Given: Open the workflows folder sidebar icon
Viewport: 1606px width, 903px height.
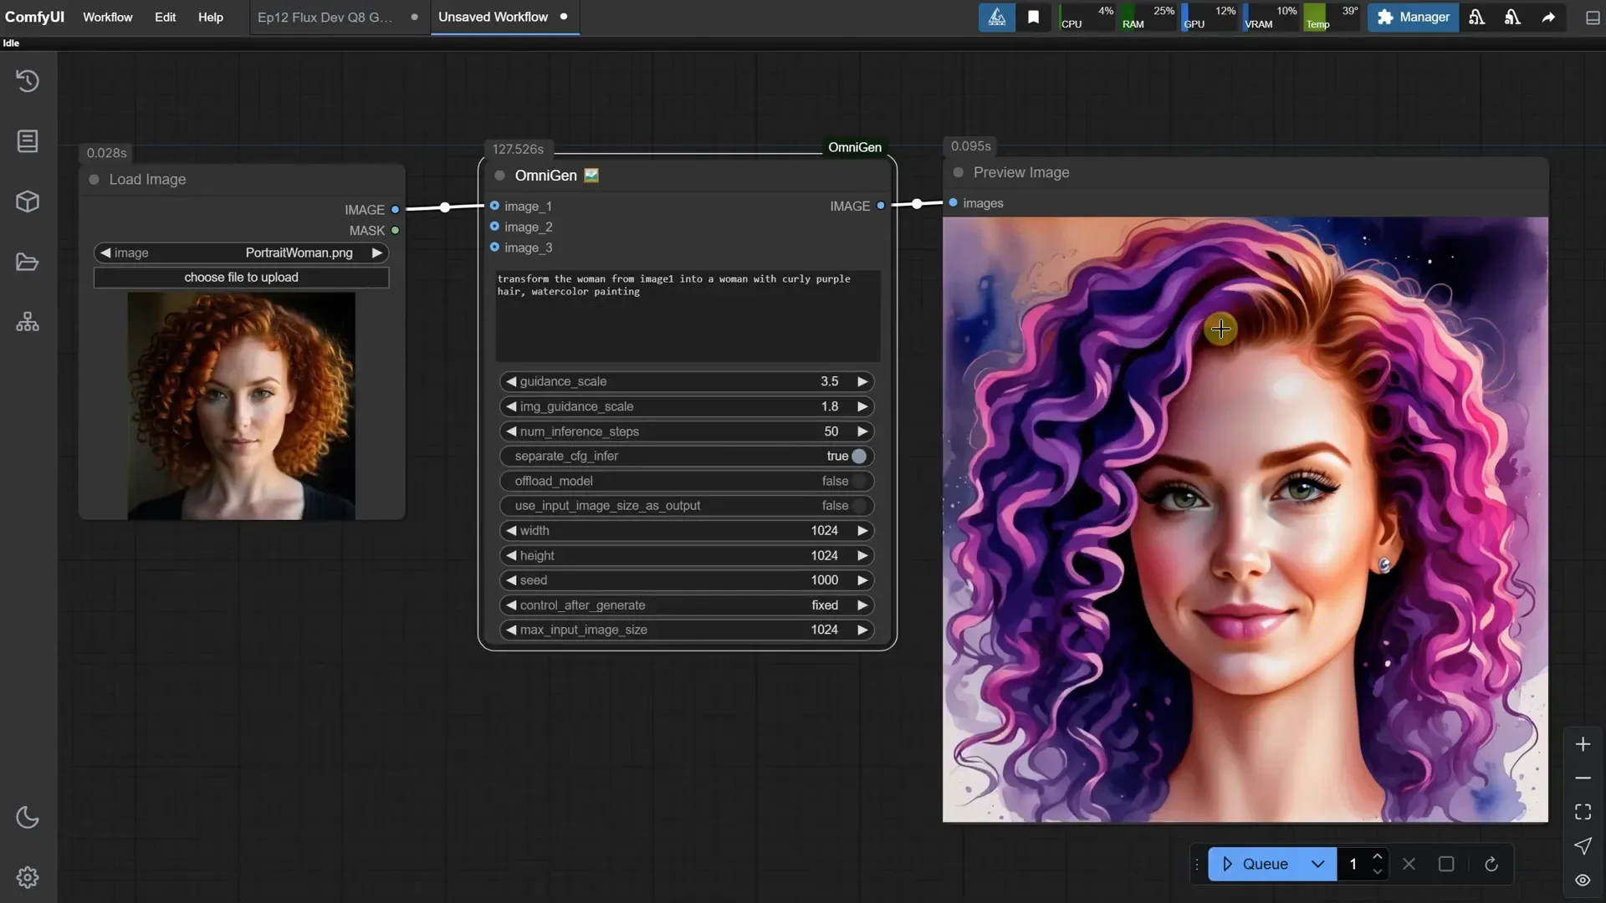Looking at the screenshot, I should click(28, 263).
